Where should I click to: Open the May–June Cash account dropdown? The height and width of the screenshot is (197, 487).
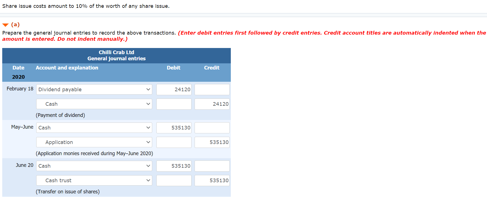[x=94, y=128]
